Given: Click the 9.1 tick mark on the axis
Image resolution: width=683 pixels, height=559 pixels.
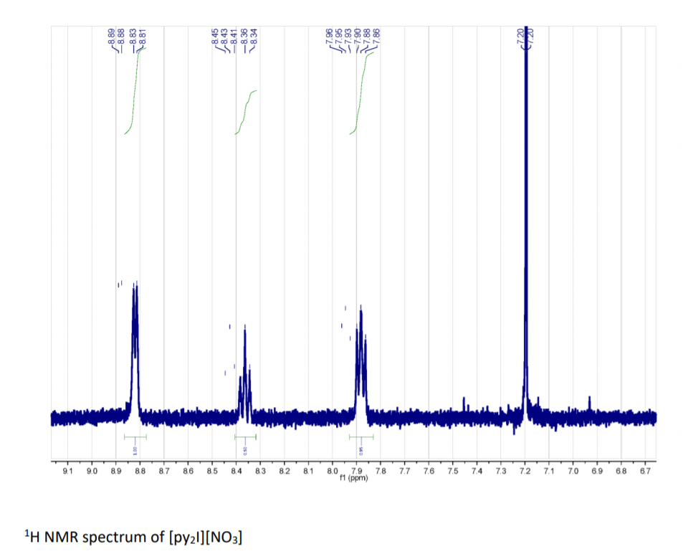Looking at the screenshot, I should [x=67, y=465].
